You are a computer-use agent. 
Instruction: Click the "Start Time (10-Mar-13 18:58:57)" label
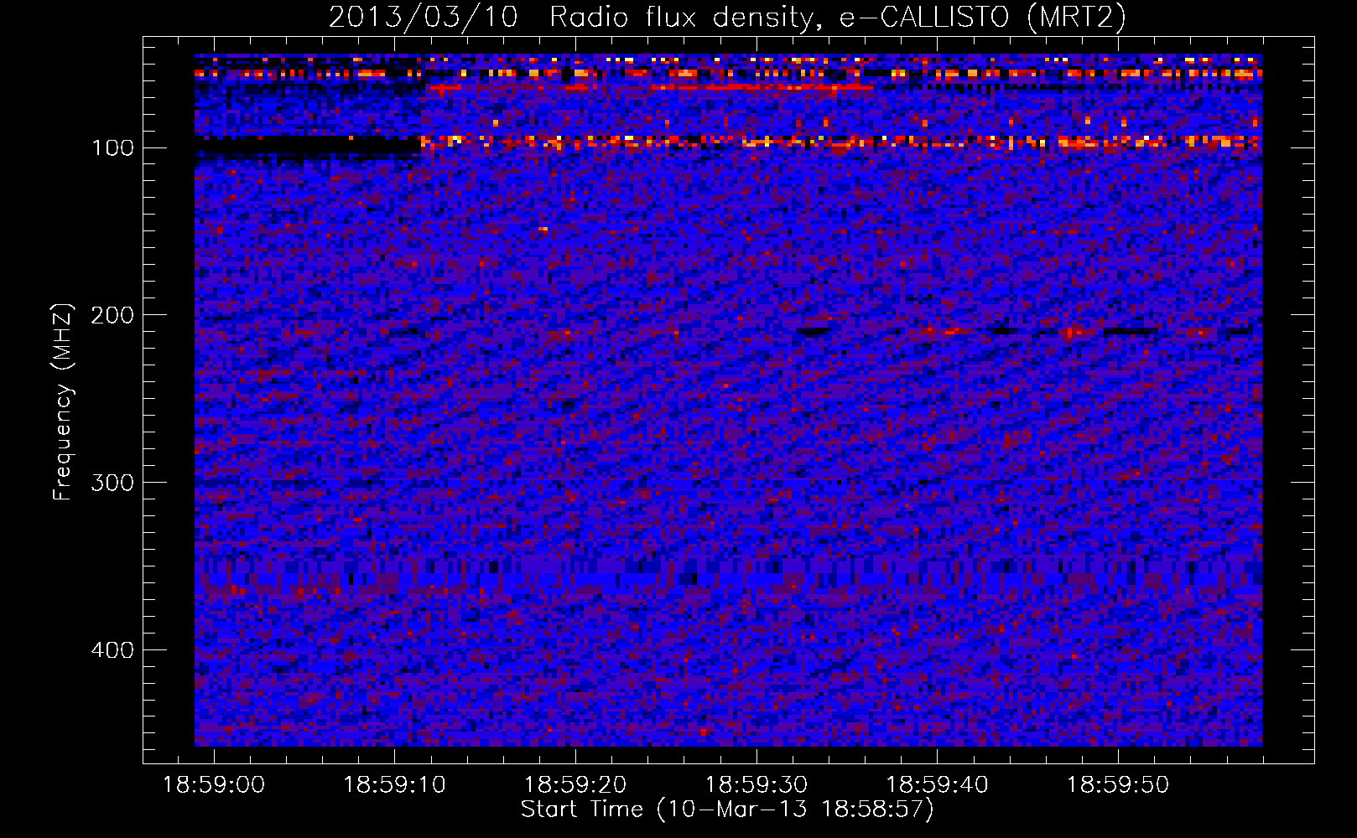(x=727, y=810)
